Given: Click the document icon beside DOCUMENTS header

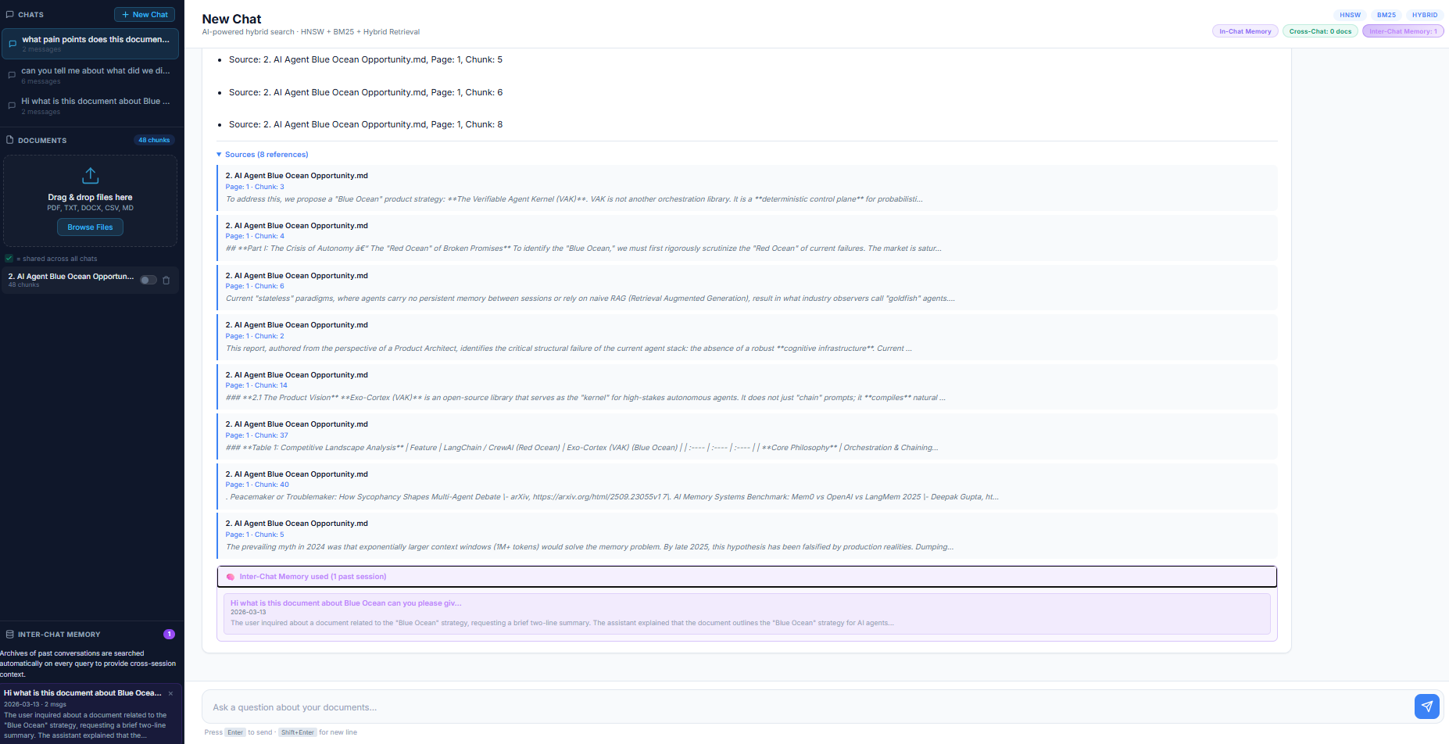Looking at the screenshot, I should point(9,140).
